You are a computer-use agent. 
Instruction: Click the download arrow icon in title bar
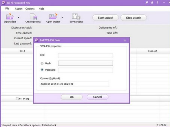point(152,2)
